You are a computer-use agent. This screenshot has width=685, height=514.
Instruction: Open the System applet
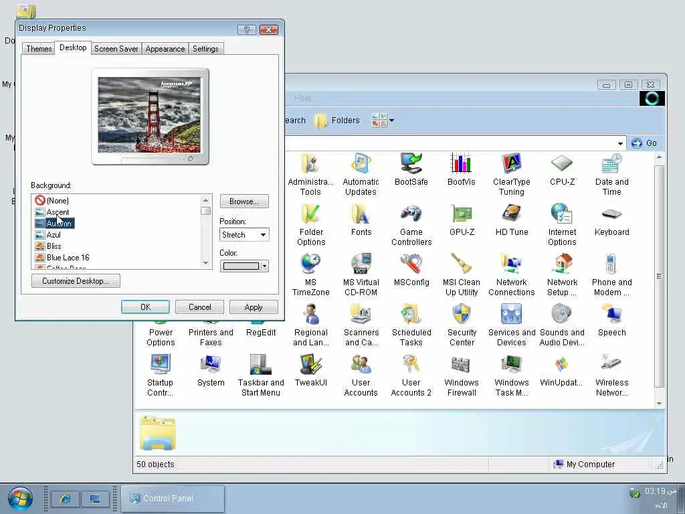pyautogui.click(x=211, y=371)
